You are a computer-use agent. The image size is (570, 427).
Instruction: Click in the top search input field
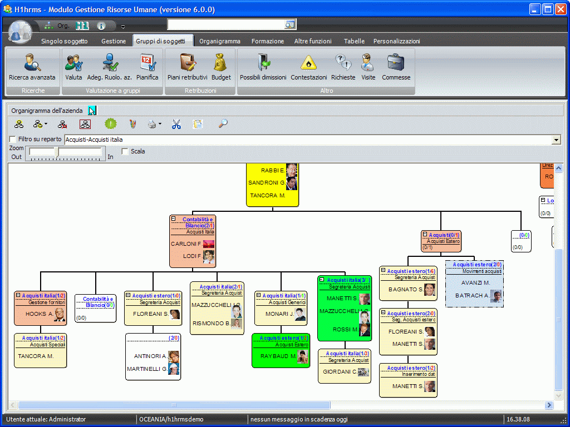point(226,24)
